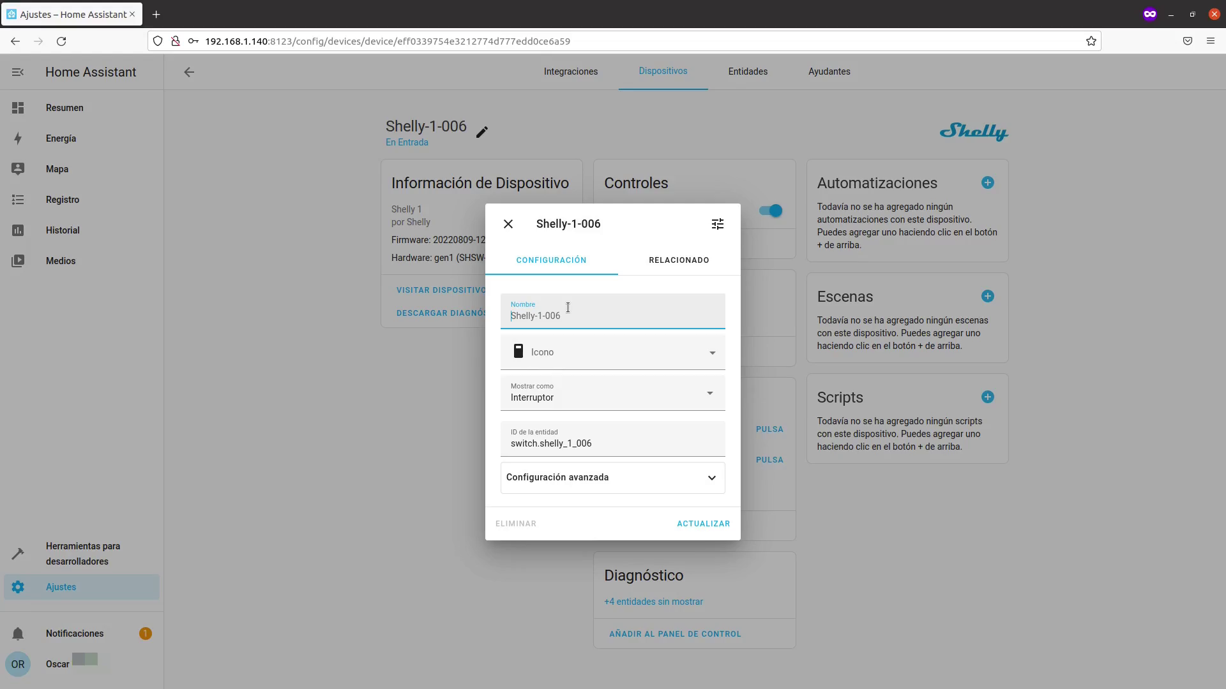Image resolution: width=1226 pixels, height=689 pixels.
Task: Go back using the page back arrow
Action: tap(189, 72)
